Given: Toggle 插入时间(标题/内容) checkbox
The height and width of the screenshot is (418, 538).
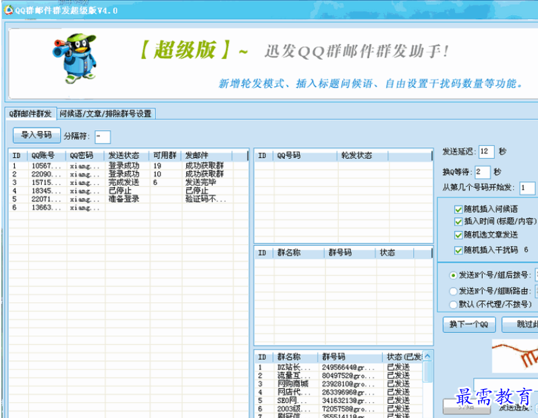Looking at the screenshot, I should point(458,221).
